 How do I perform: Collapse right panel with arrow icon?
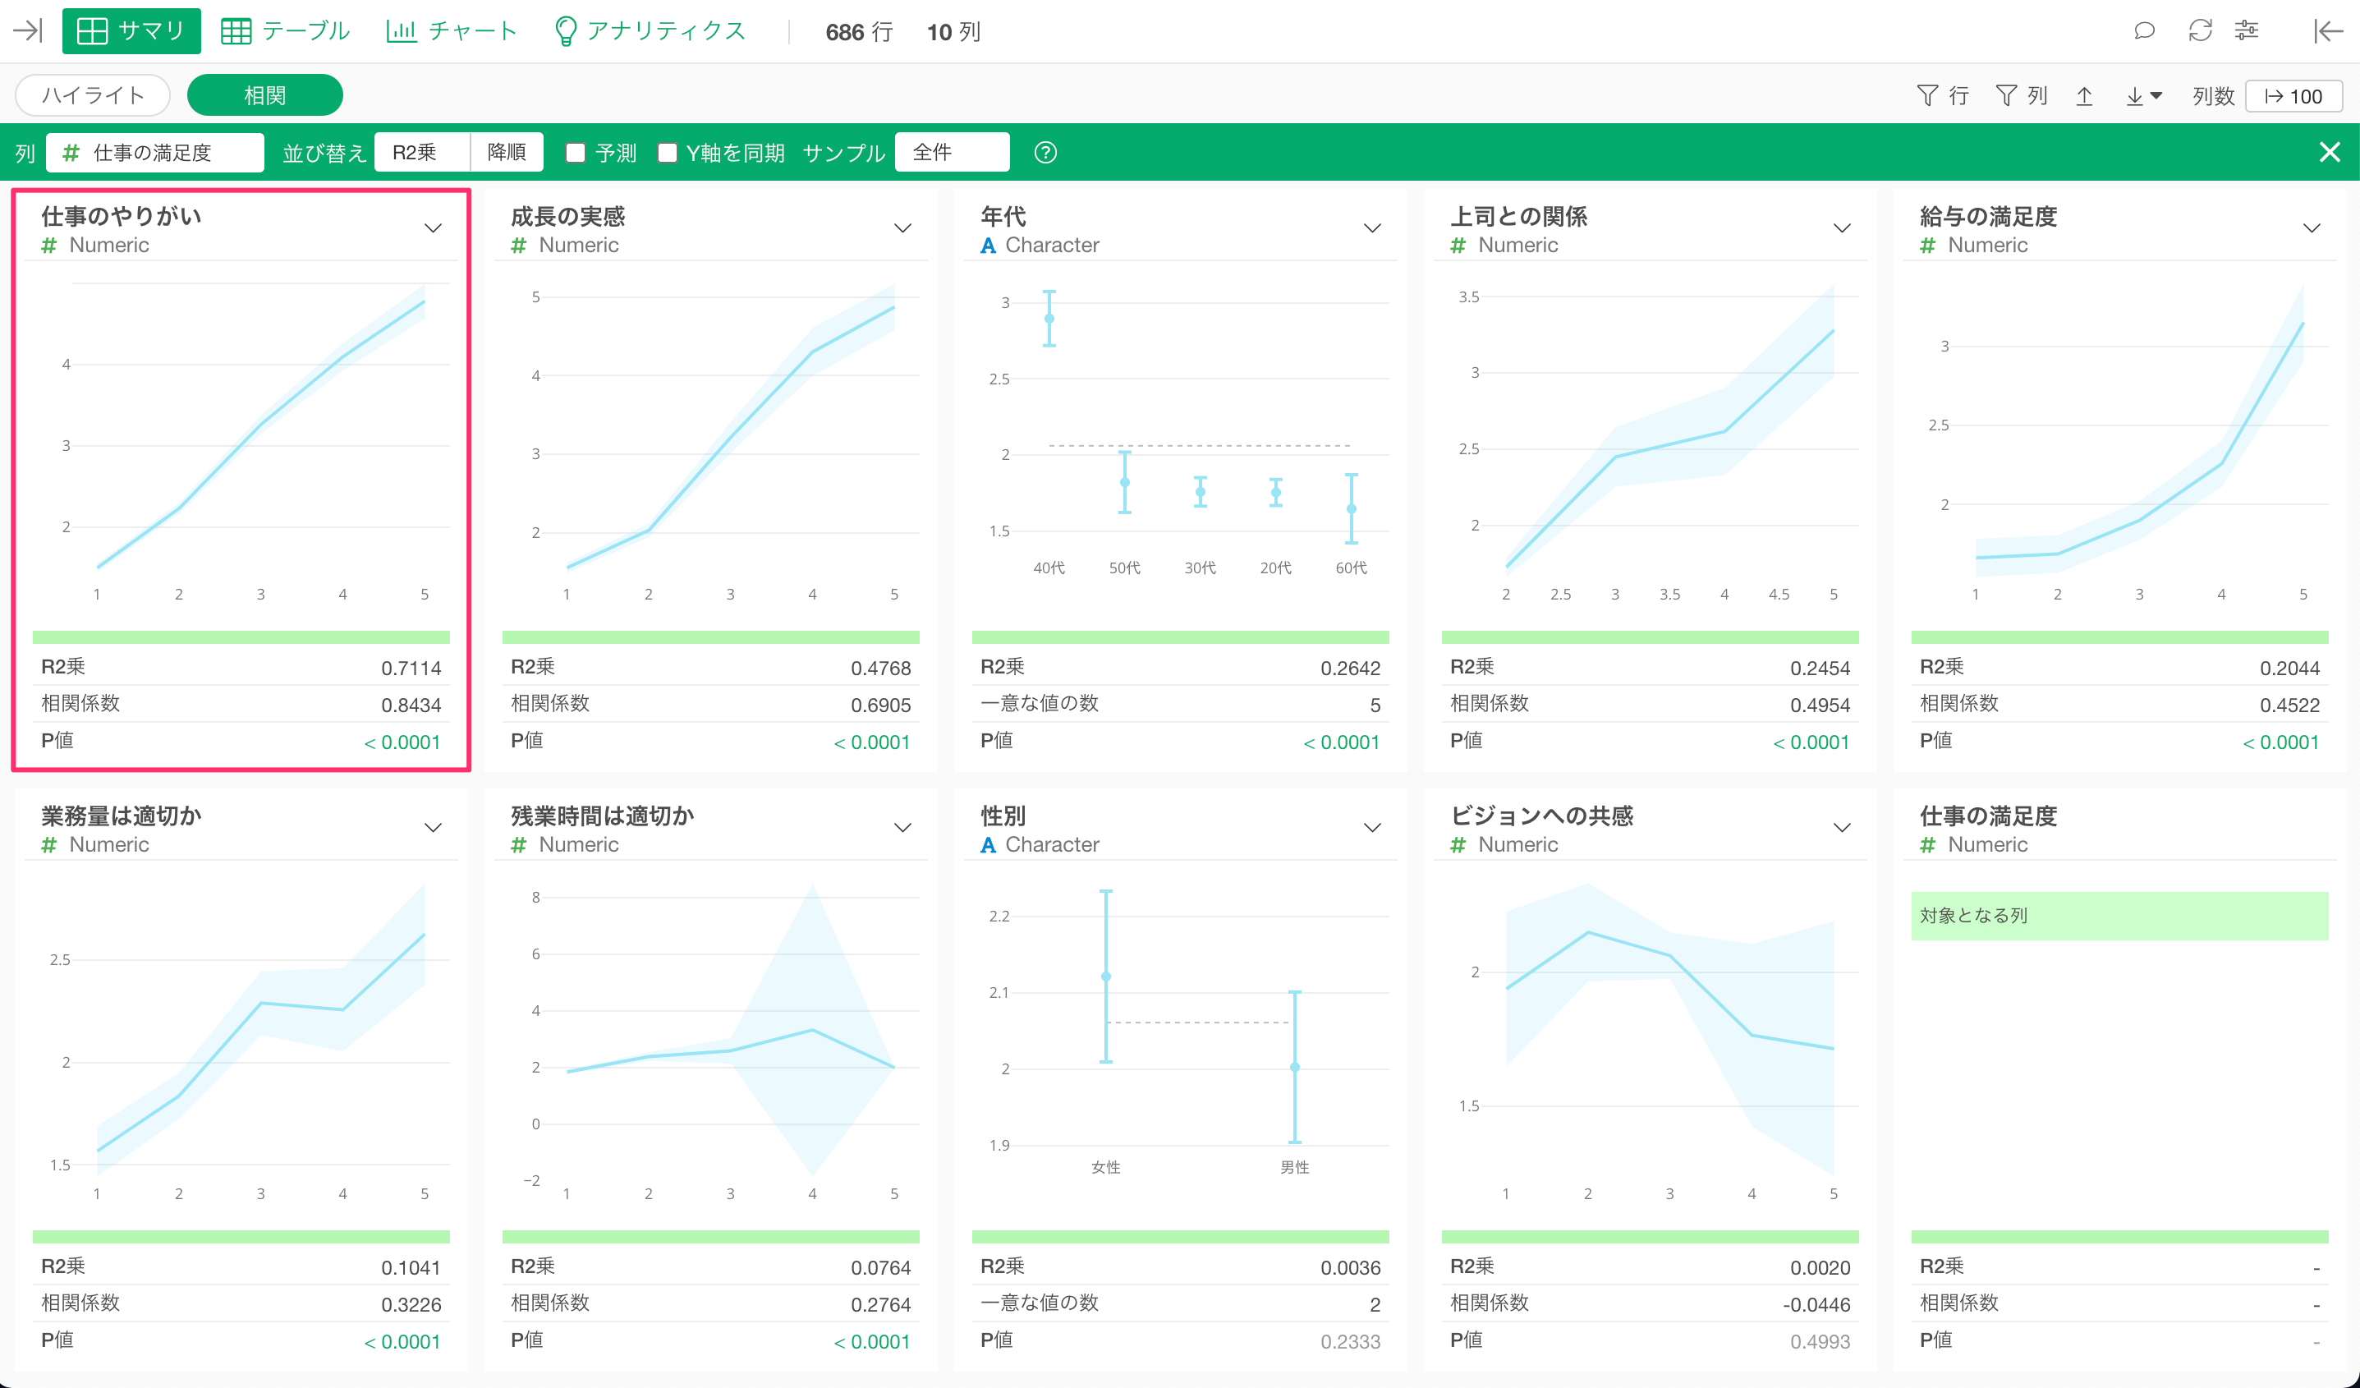(x=2327, y=31)
